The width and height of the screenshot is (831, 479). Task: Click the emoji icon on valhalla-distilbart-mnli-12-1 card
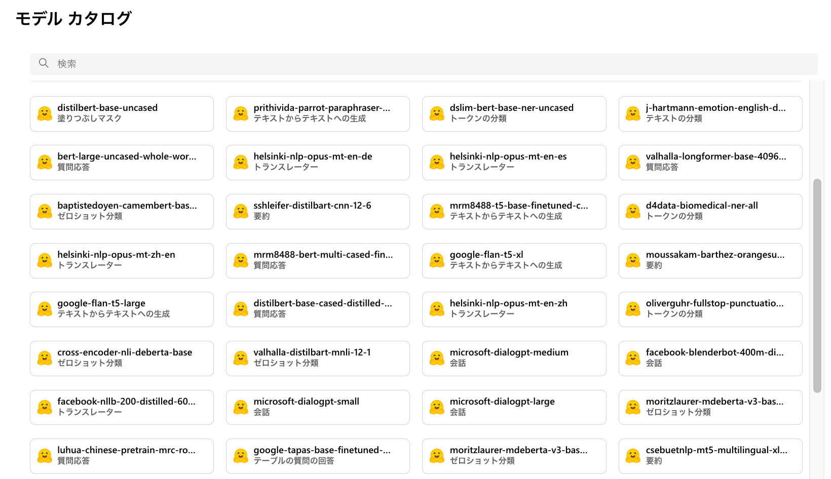241,358
